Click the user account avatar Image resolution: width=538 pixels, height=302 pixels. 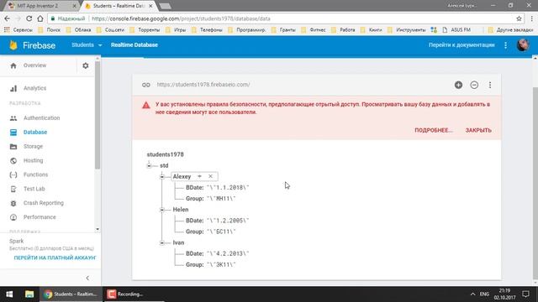tap(523, 45)
